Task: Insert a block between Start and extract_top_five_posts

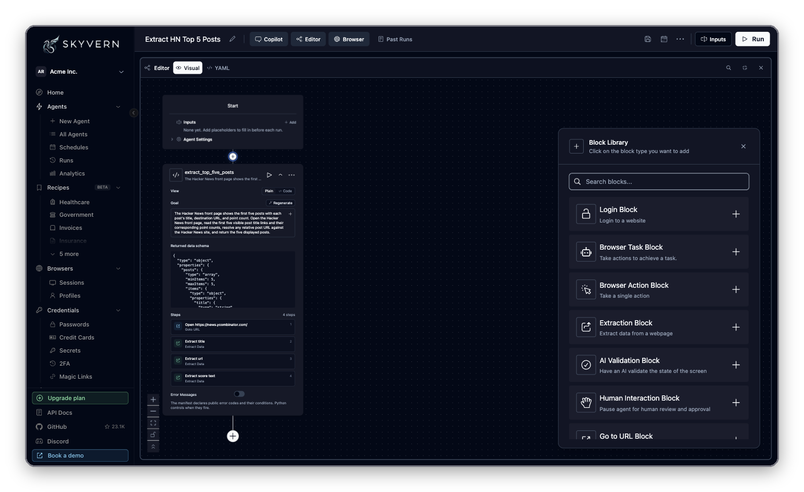Action: (x=233, y=157)
